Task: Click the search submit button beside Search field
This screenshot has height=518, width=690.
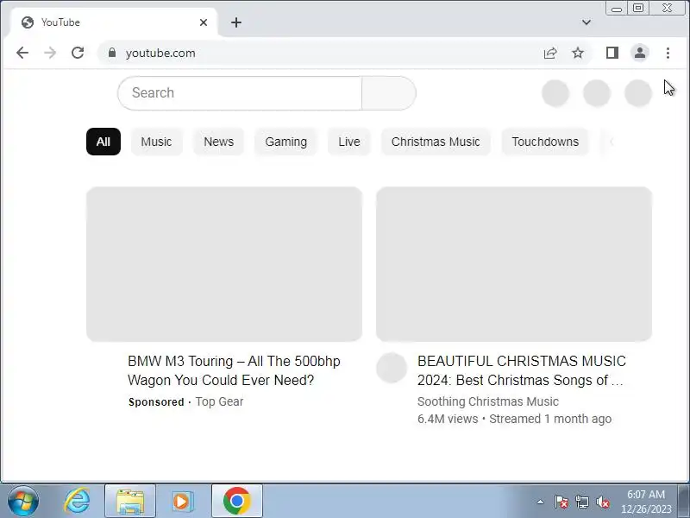Action: (389, 93)
